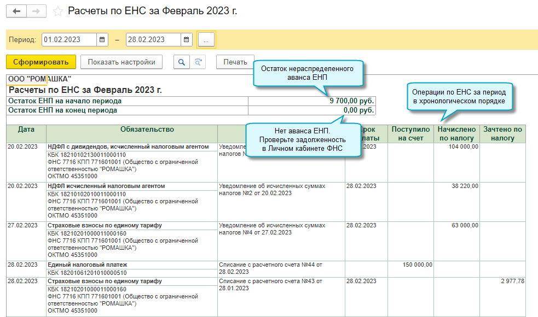Click the Печать button
Image resolution: width=538 pixels, height=317 pixels.
coord(235,62)
